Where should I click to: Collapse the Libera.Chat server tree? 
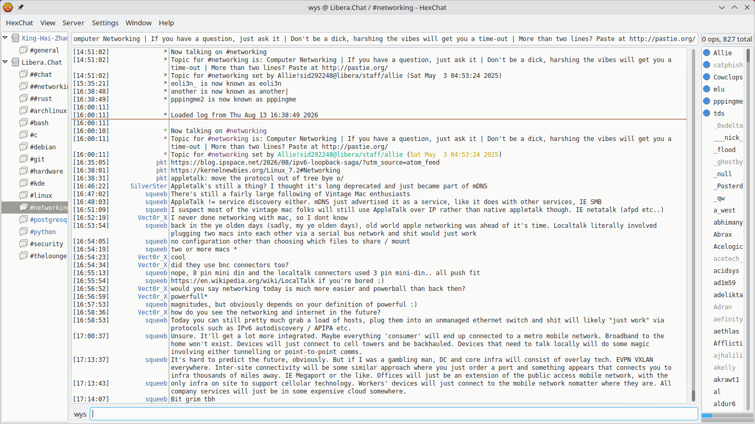tap(5, 62)
